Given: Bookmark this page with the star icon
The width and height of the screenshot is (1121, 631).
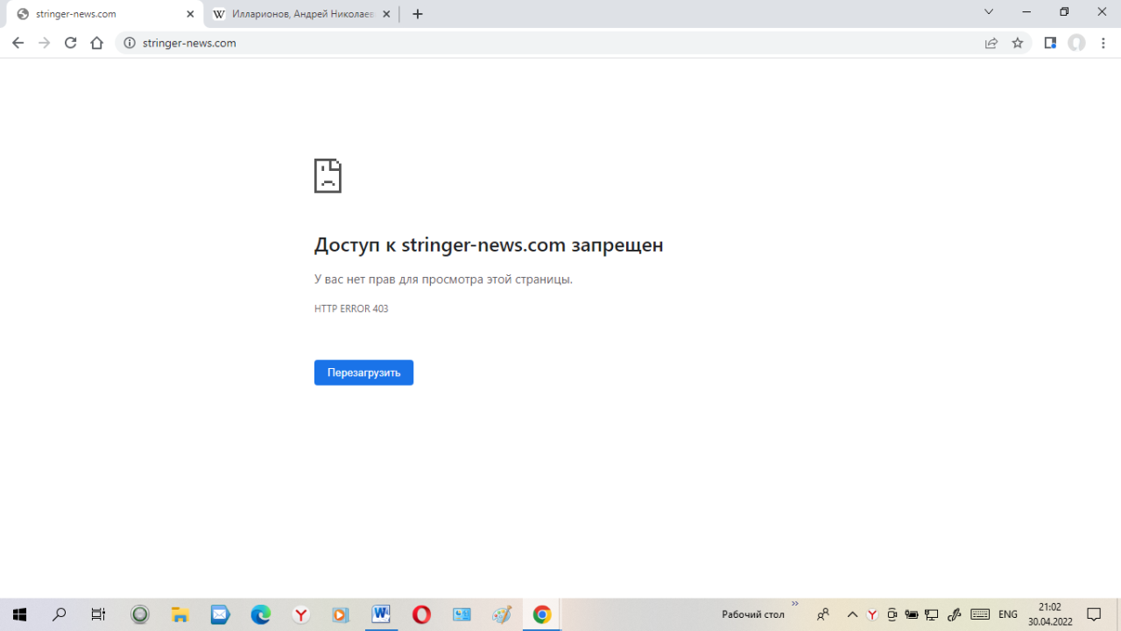Looking at the screenshot, I should 1018,43.
